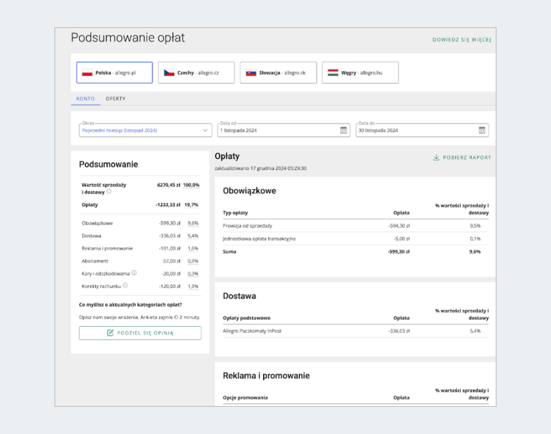
Task: Focus the date text 1 listopada 2024
Action: (238, 131)
